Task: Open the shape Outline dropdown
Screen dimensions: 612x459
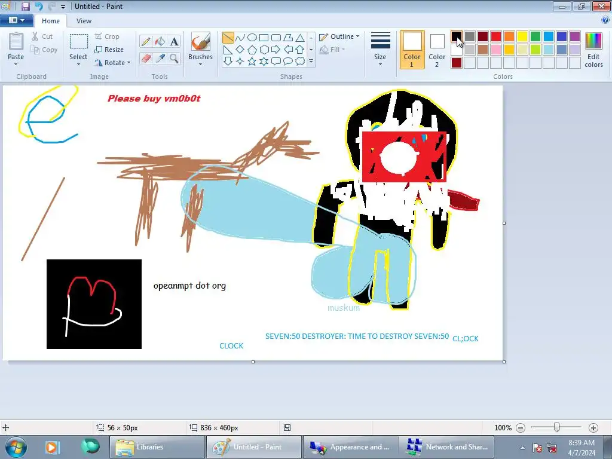Action: pyautogui.click(x=339, y=36)
